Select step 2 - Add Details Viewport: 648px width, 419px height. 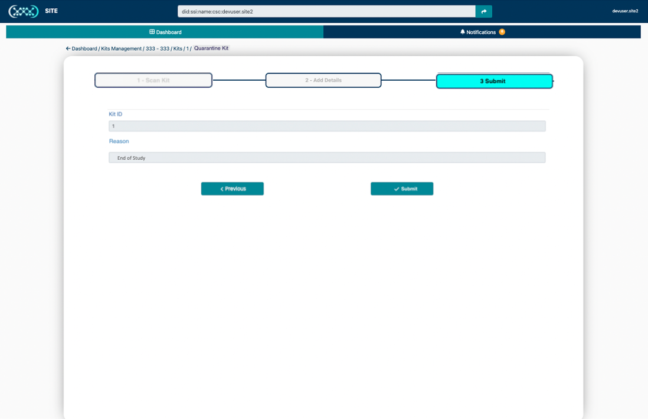323,80
